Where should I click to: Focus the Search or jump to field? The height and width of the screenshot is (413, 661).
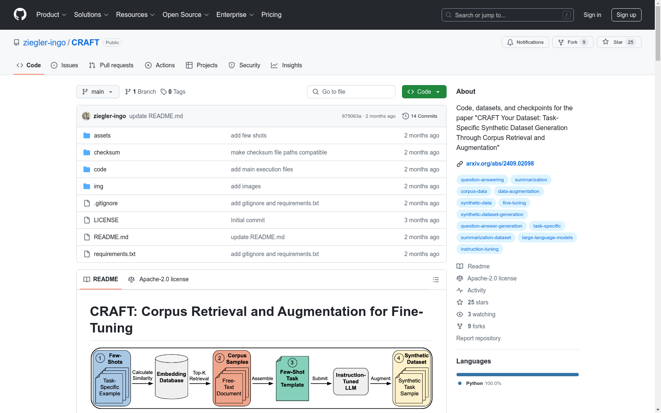point(507,15)
